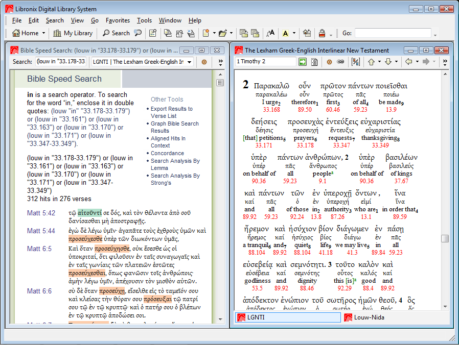Open the Window menu
459x345 pixels.
[170, 20]
